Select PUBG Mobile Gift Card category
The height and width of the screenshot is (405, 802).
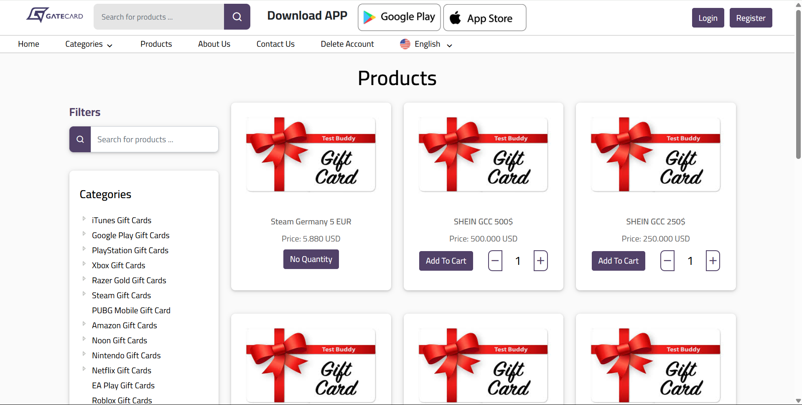pyautogui.click(x=131, y=310)
